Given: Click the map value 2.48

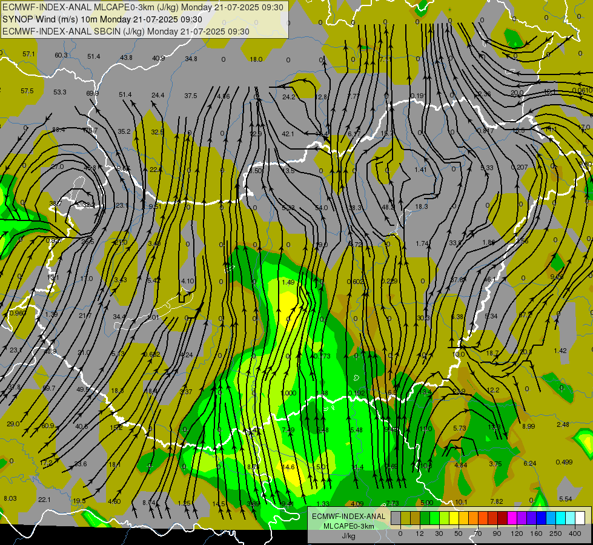Looking at the screenshot, I should tap(563, 424).
